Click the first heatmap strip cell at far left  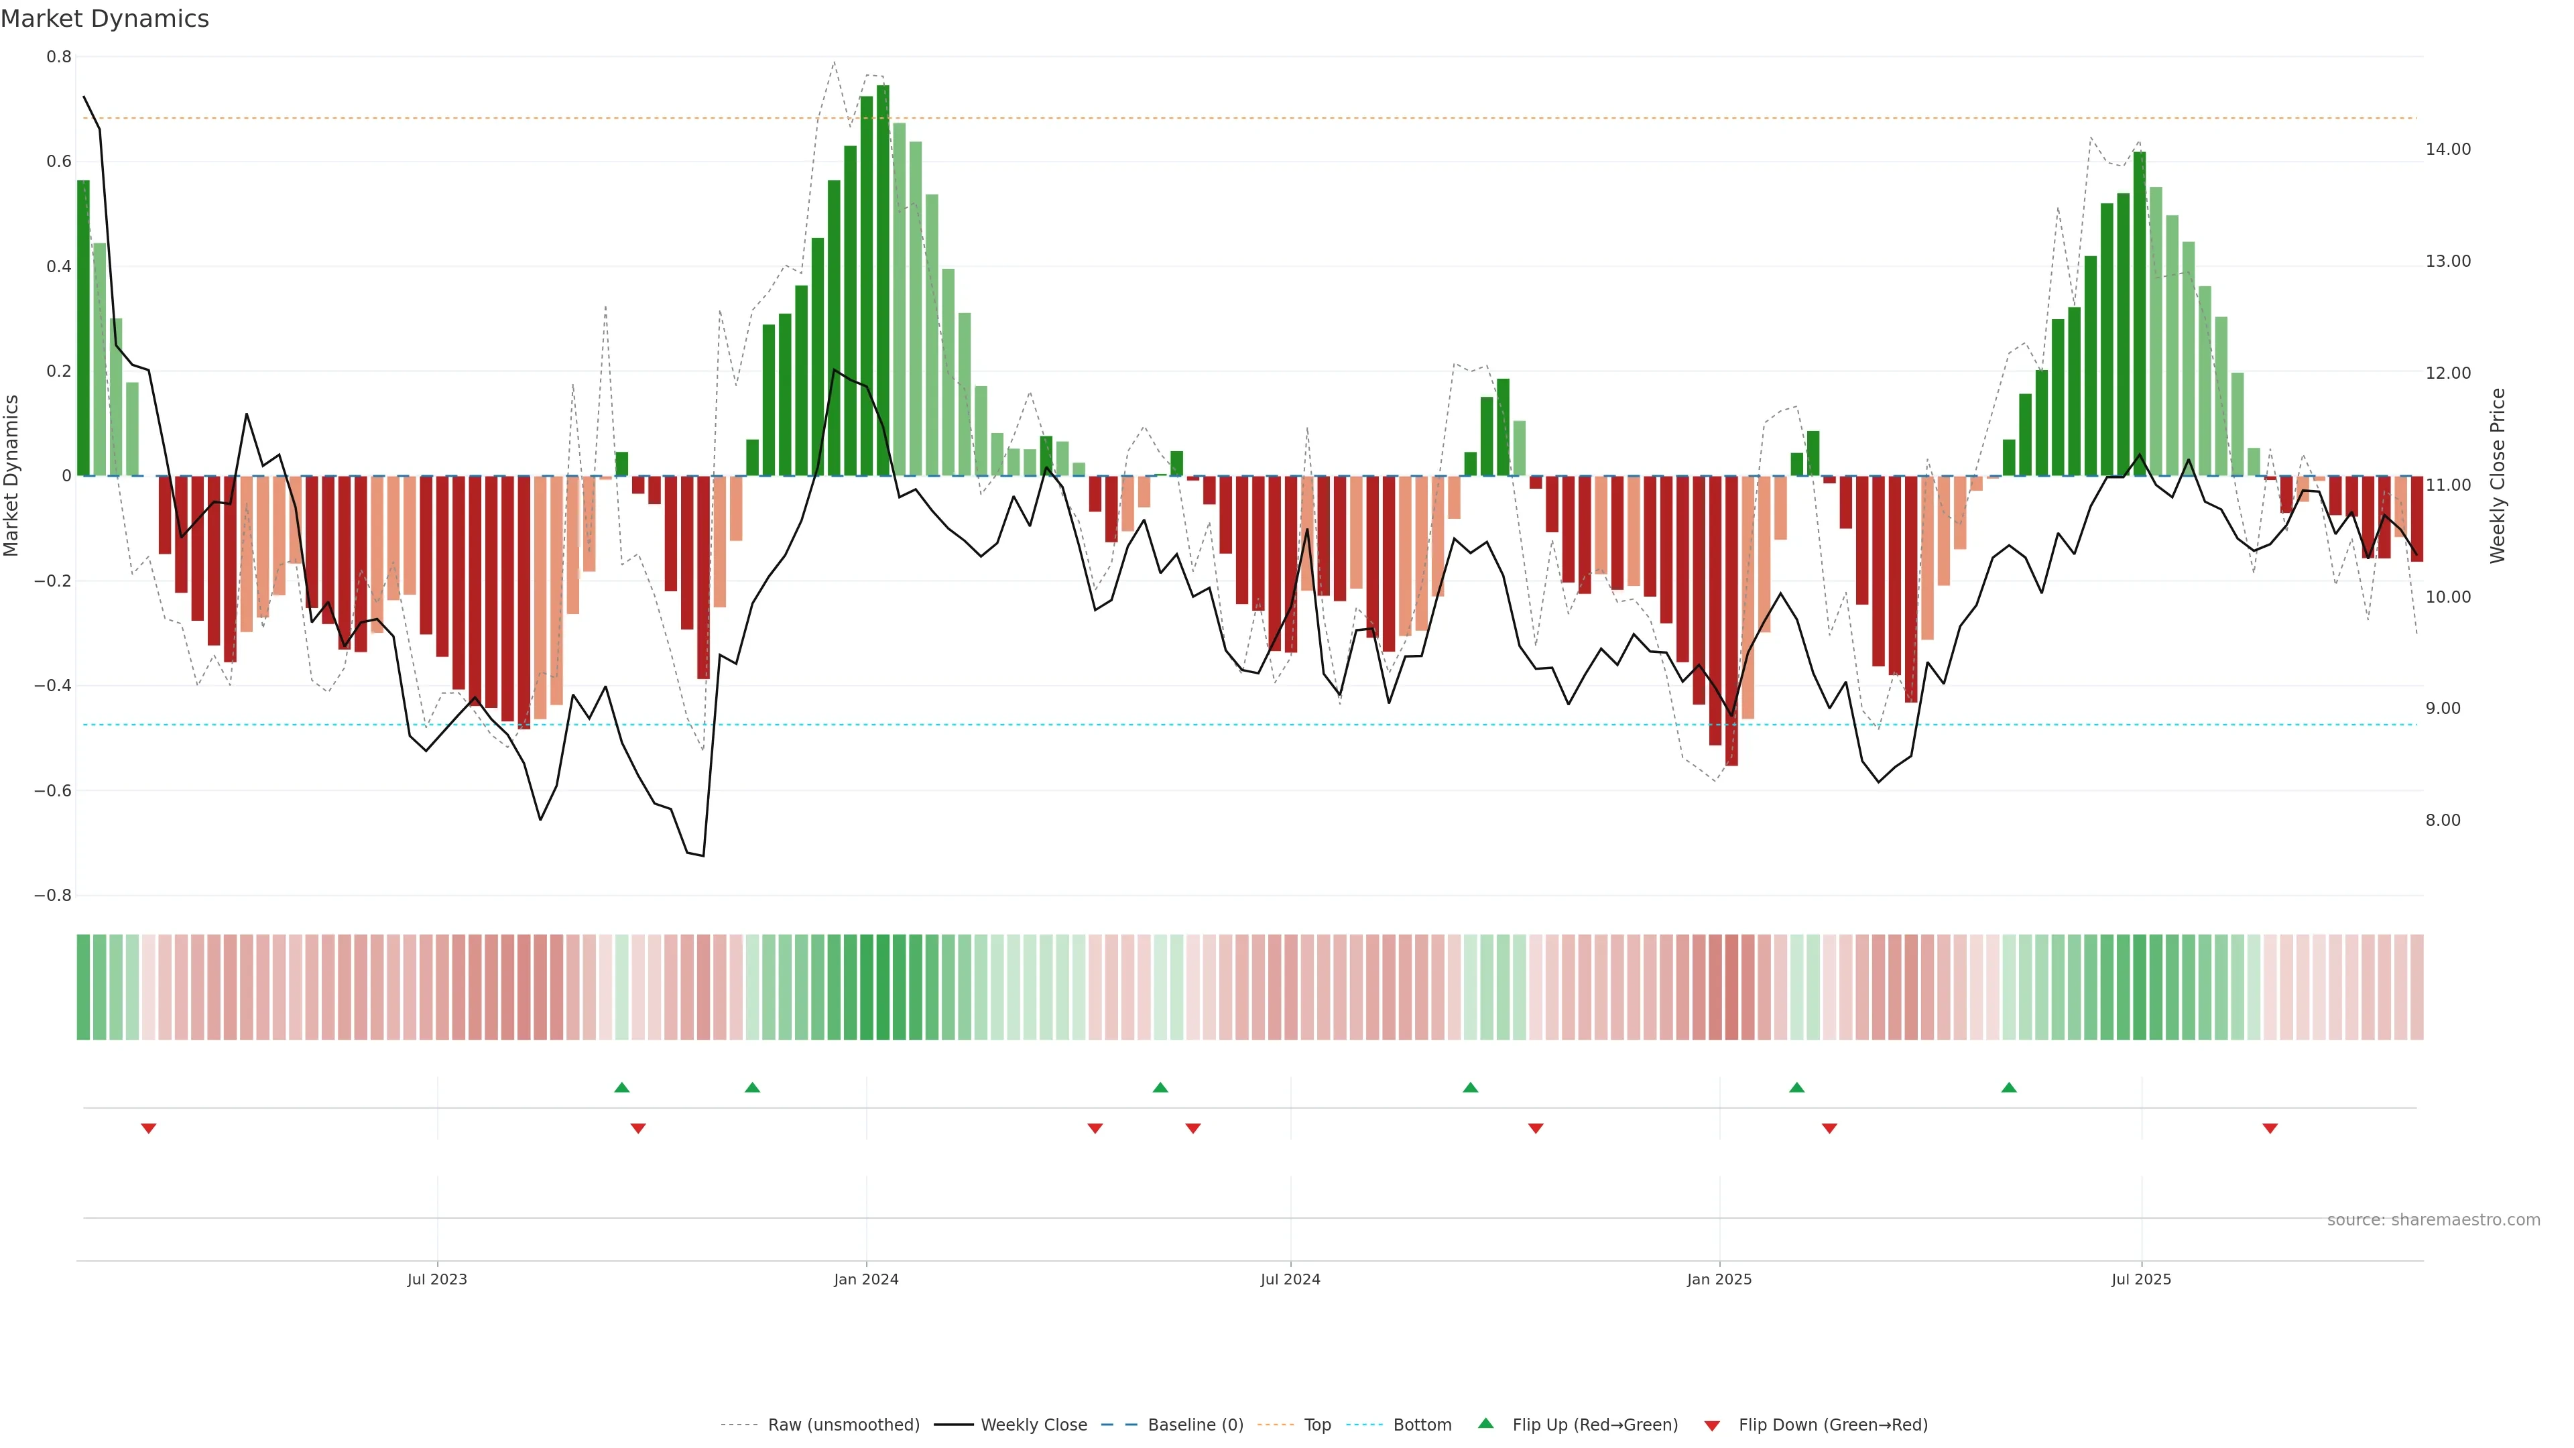click(83, 986)
